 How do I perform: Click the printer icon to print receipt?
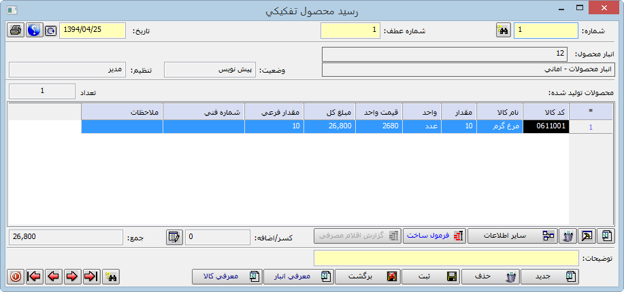16,30
